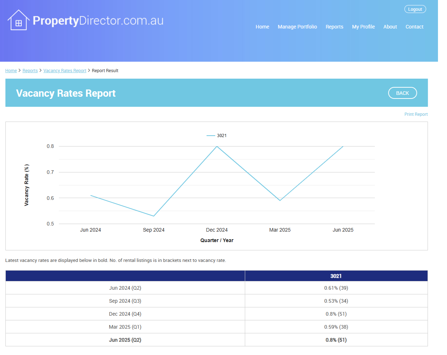Open the Contact page from navigation

[414, 27]
